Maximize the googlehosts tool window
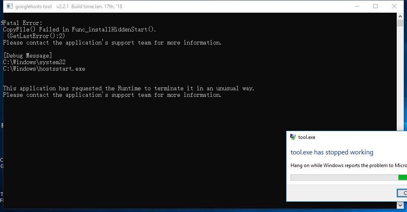Screen dimensions: 407x212 375,6
